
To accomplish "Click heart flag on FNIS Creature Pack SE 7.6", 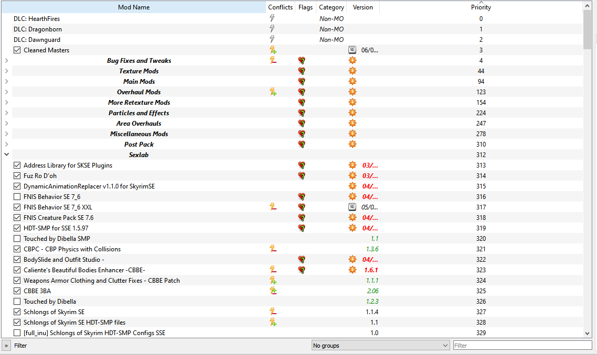I will (x=302, y=217).
